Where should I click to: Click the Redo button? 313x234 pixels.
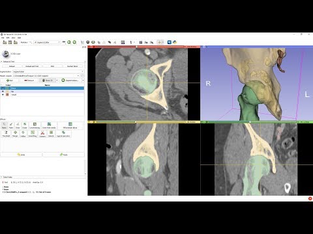pyautogui.click(x=63, y=155)
